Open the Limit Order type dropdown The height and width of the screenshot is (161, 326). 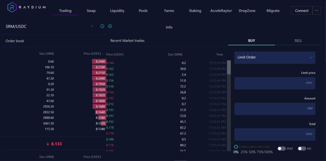(275, 58)
